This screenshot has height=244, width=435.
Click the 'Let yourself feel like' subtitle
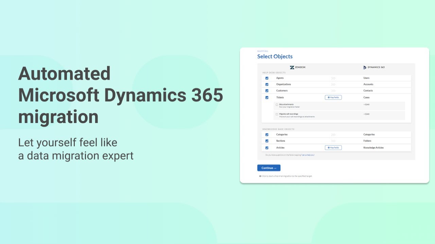click(x=68, y=142)
